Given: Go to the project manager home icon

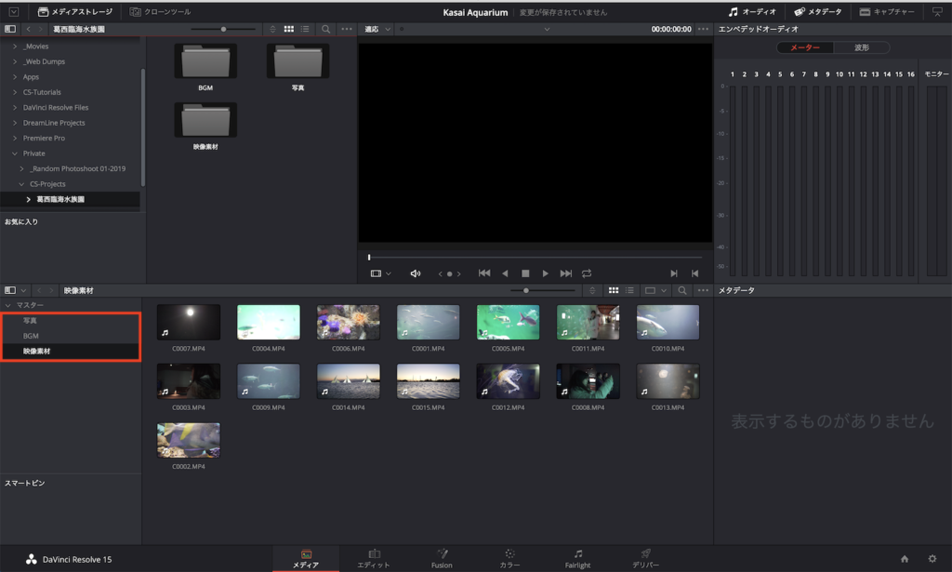Looking at the screenshot, I should click(x=905, y=559).
